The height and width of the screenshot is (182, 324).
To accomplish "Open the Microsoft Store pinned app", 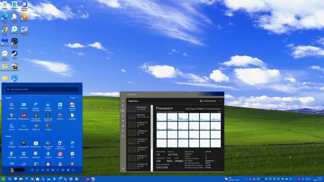I will coord(36,144).
